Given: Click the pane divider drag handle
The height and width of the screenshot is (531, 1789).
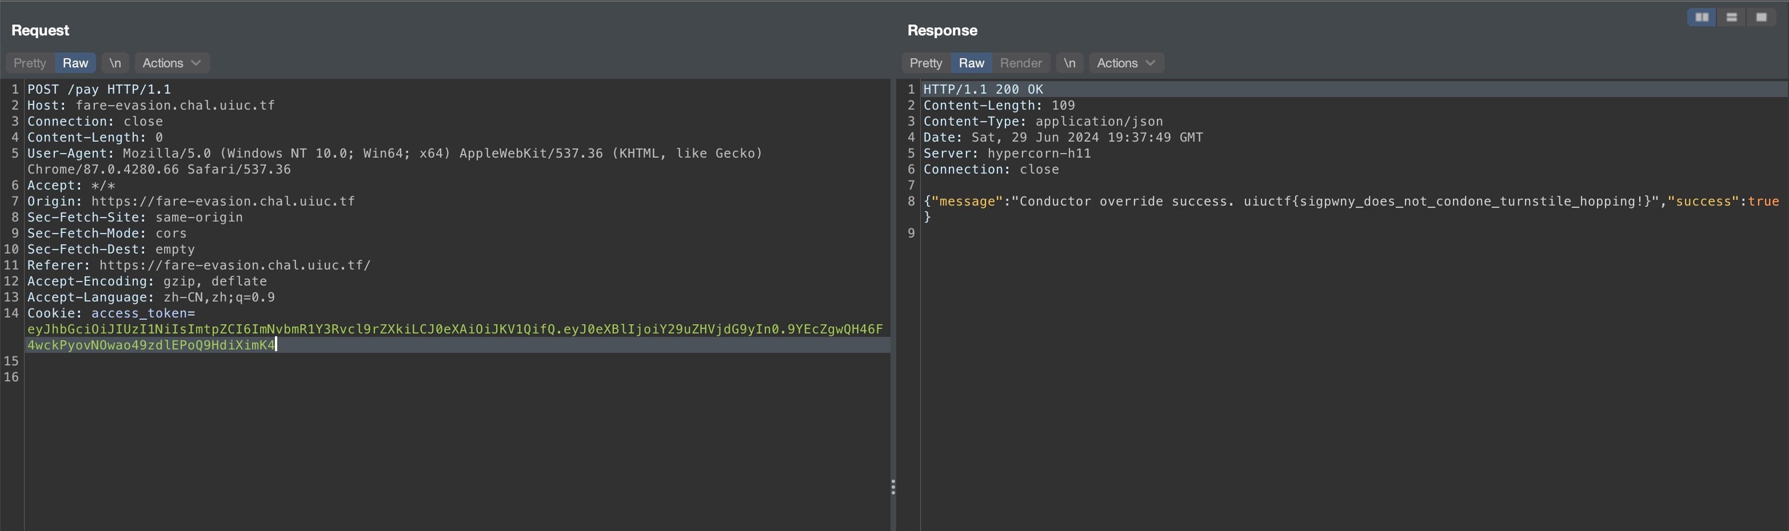Looking at the screenshot, I should [x=893, y=486].
